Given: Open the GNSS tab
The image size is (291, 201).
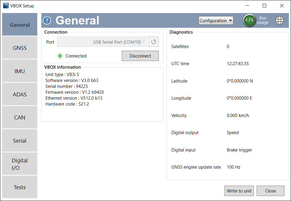Looking at the screenshot, I should coord(20,48).
